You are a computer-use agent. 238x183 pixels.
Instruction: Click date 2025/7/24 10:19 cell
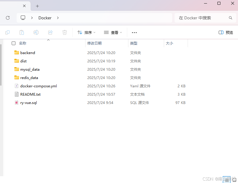pos(101,61)
